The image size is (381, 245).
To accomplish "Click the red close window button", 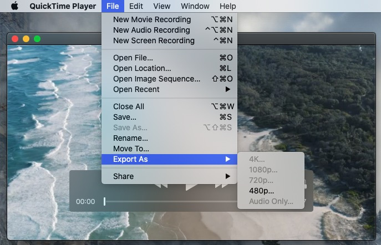I will (x=15, y=39).
